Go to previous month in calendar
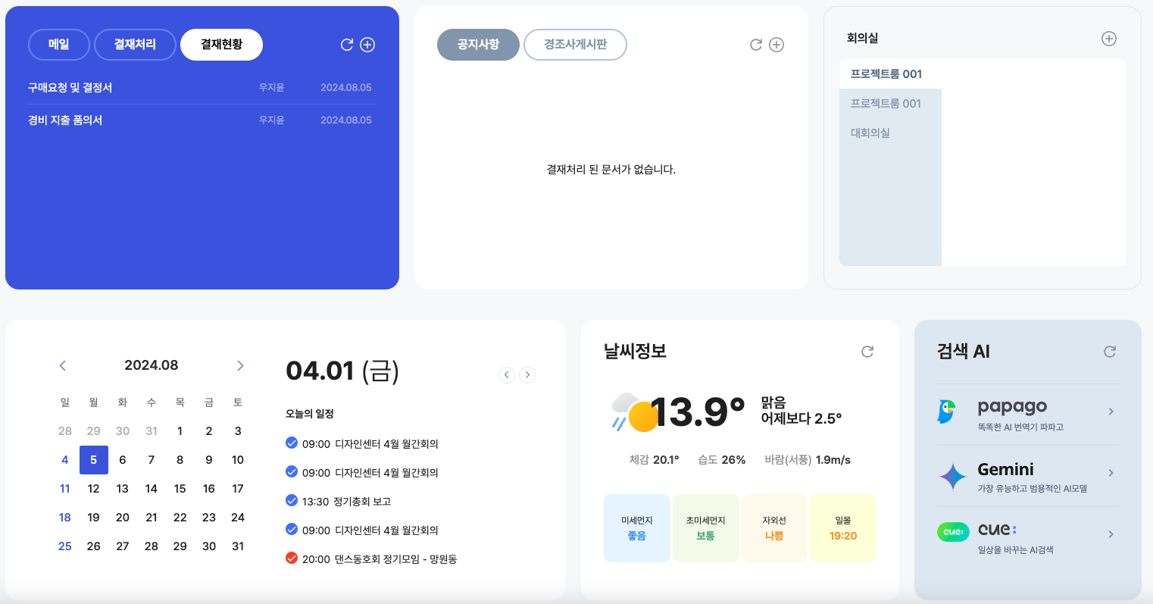1153x604 pixels. pyautogui.click(x=63, y=365)
